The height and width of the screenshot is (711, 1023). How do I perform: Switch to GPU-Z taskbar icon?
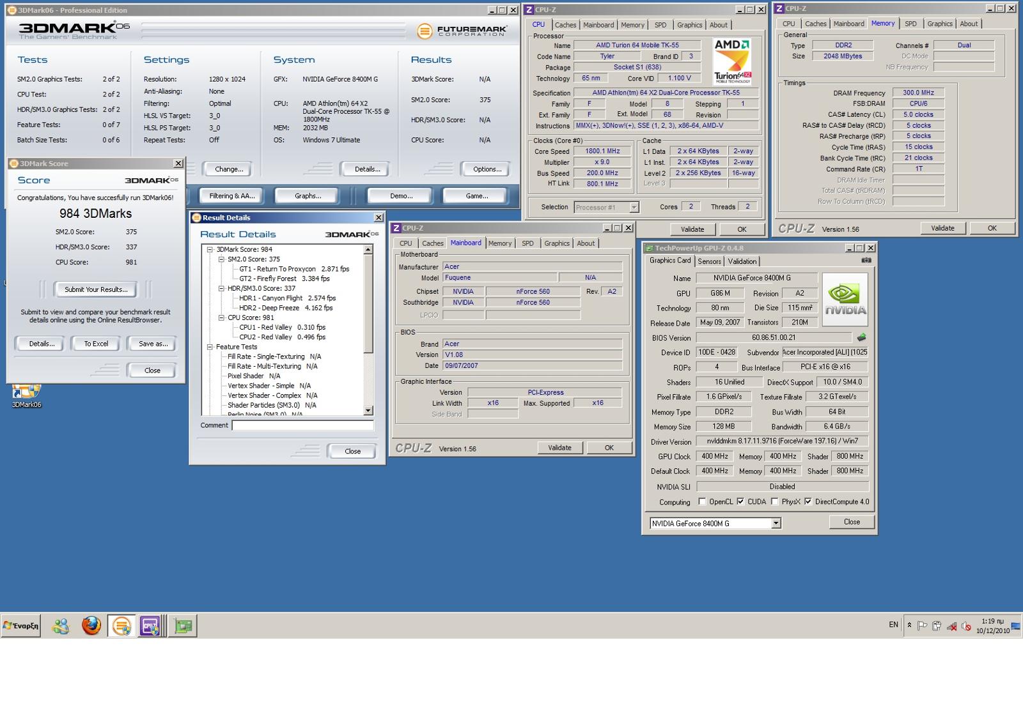click(x=184, y=626)
